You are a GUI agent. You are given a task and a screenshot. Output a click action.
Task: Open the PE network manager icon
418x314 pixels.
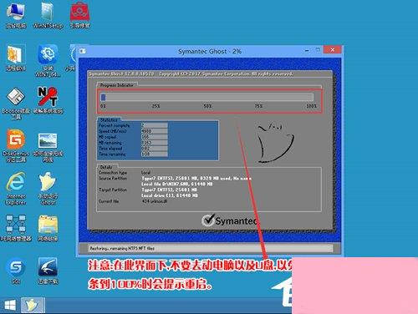(x=16, y=228)
